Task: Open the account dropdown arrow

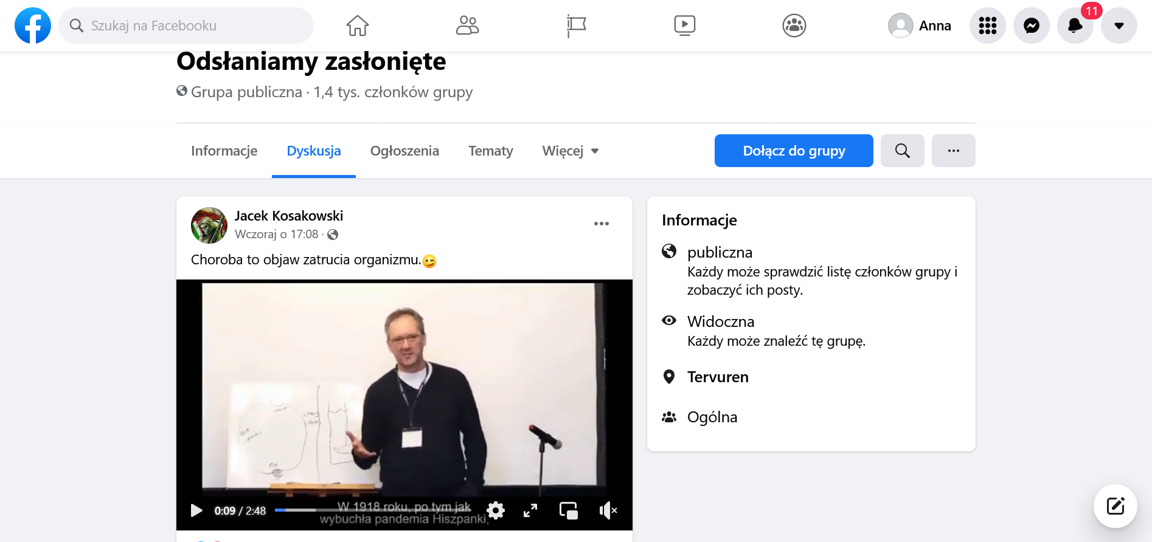Action: coord(1119,26)
